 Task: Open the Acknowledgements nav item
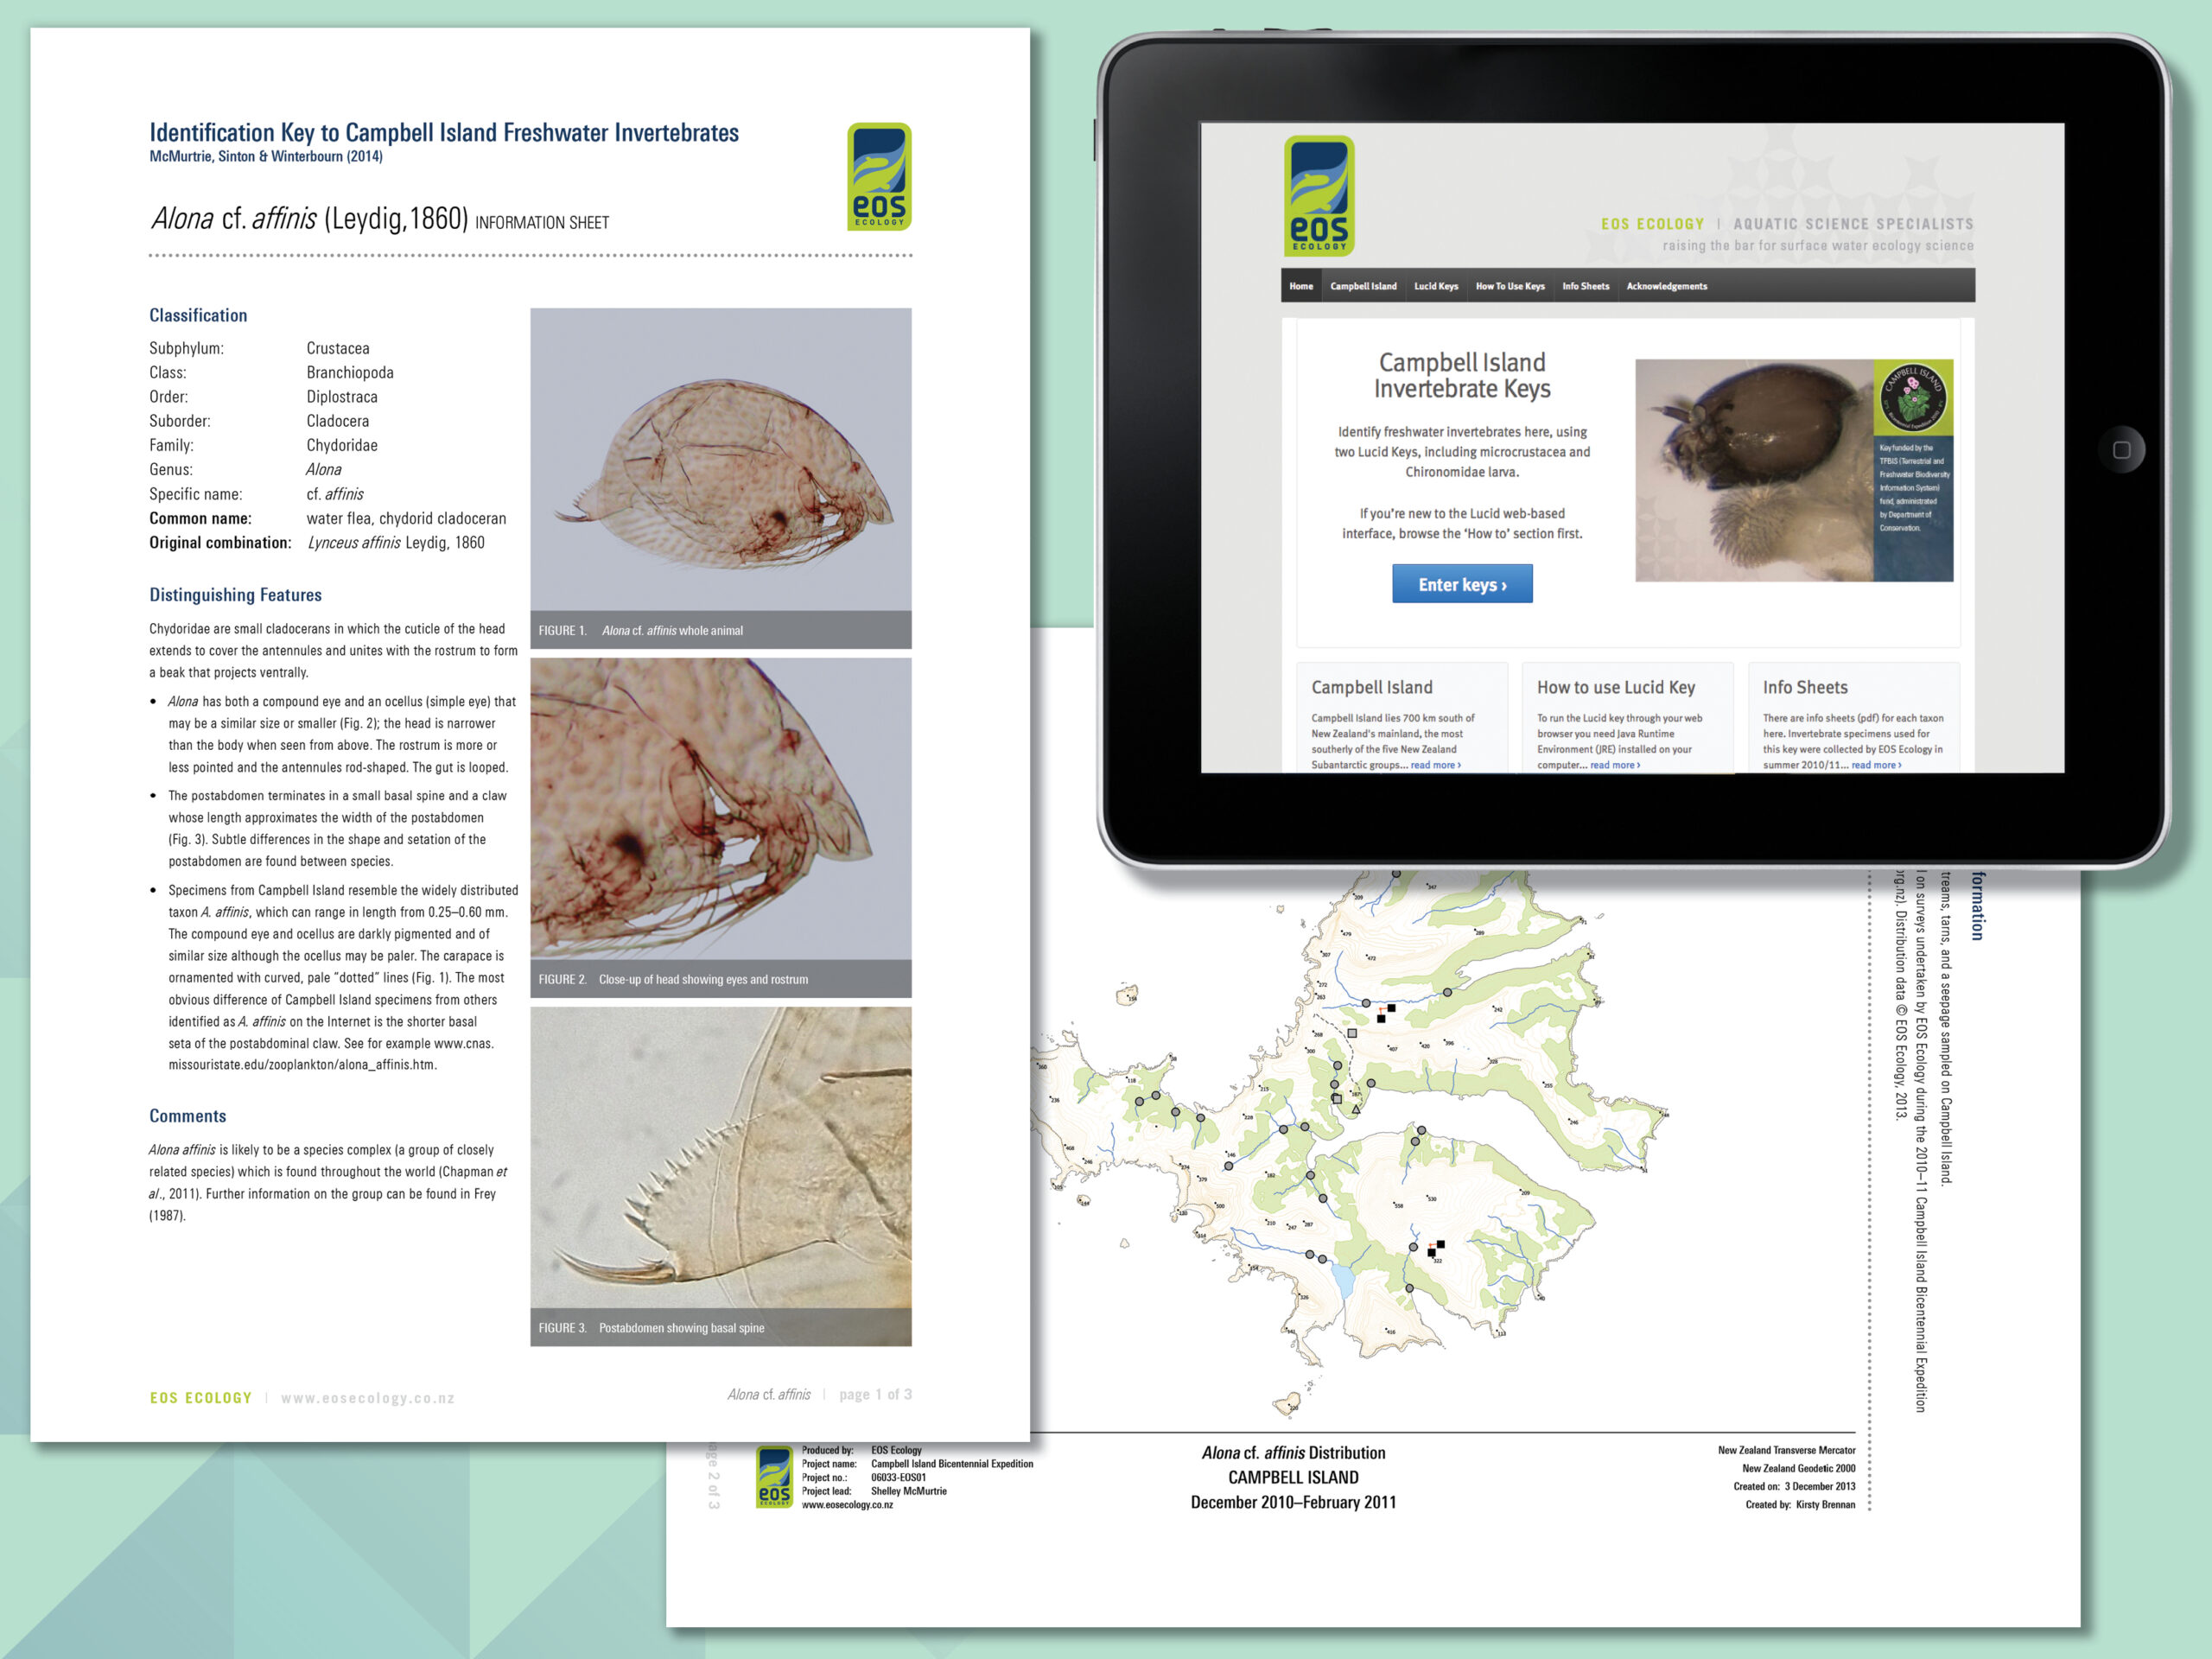tap(1667, 286)
